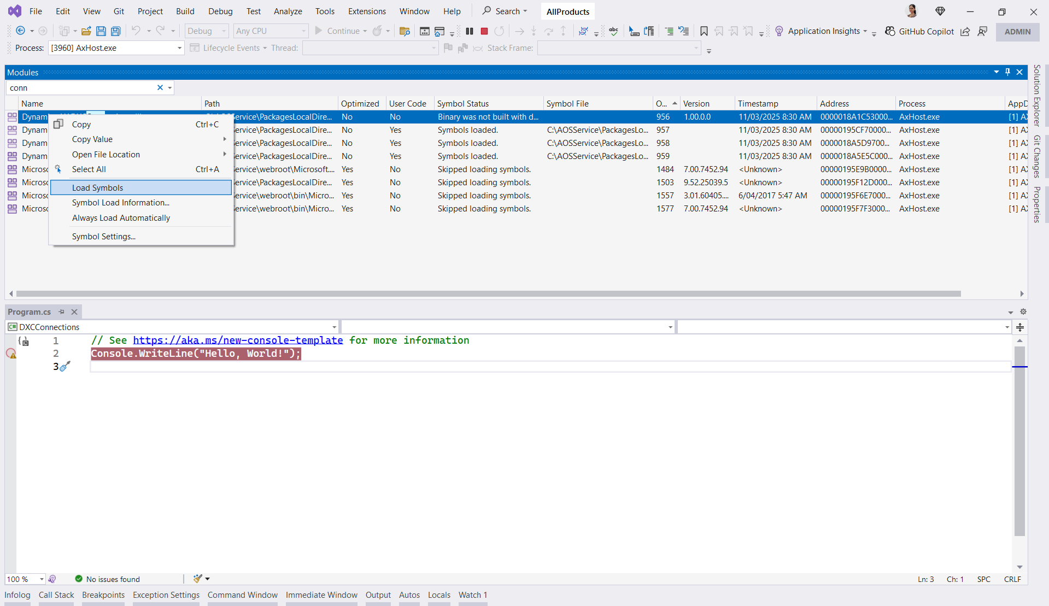Click the 'conn' modules search field
1049x606 pixels.
pos(82,87)
